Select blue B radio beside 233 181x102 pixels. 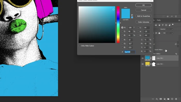(x=122, y=47)
